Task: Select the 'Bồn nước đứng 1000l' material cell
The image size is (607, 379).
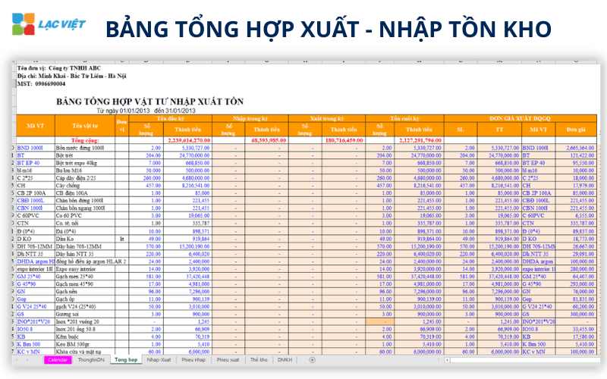Action: [85, 148]
